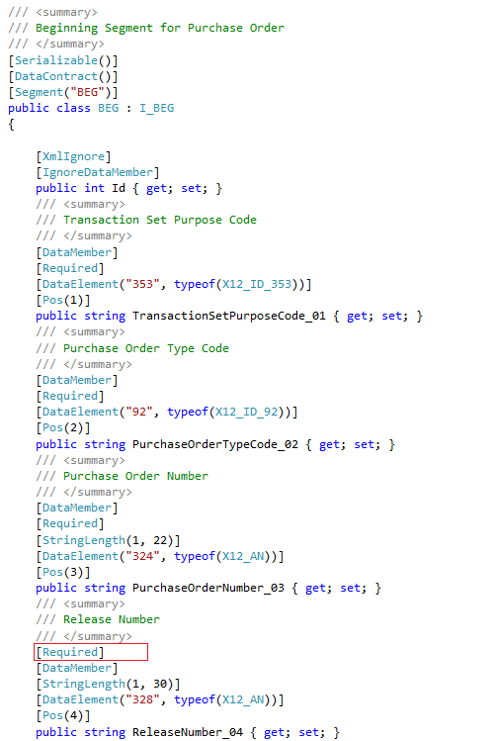The width and height of the screenshot is (497, 741).
Task: Click the Pos(4) attribute
Action: click(x=63, y=716)
